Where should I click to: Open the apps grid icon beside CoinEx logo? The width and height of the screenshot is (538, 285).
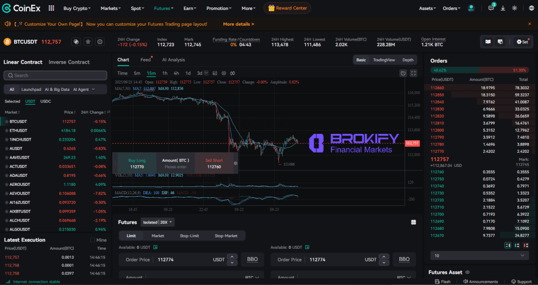[51, 8]
